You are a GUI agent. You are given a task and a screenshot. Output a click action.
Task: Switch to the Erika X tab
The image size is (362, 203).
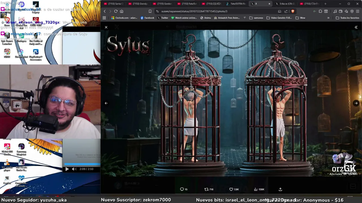tap(285, 4)
